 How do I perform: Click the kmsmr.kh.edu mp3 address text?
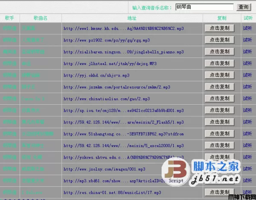[124, 29]
